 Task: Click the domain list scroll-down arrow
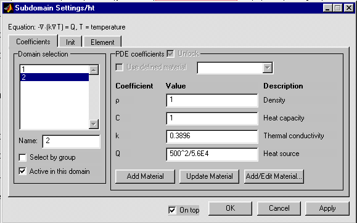coord(94,124)
